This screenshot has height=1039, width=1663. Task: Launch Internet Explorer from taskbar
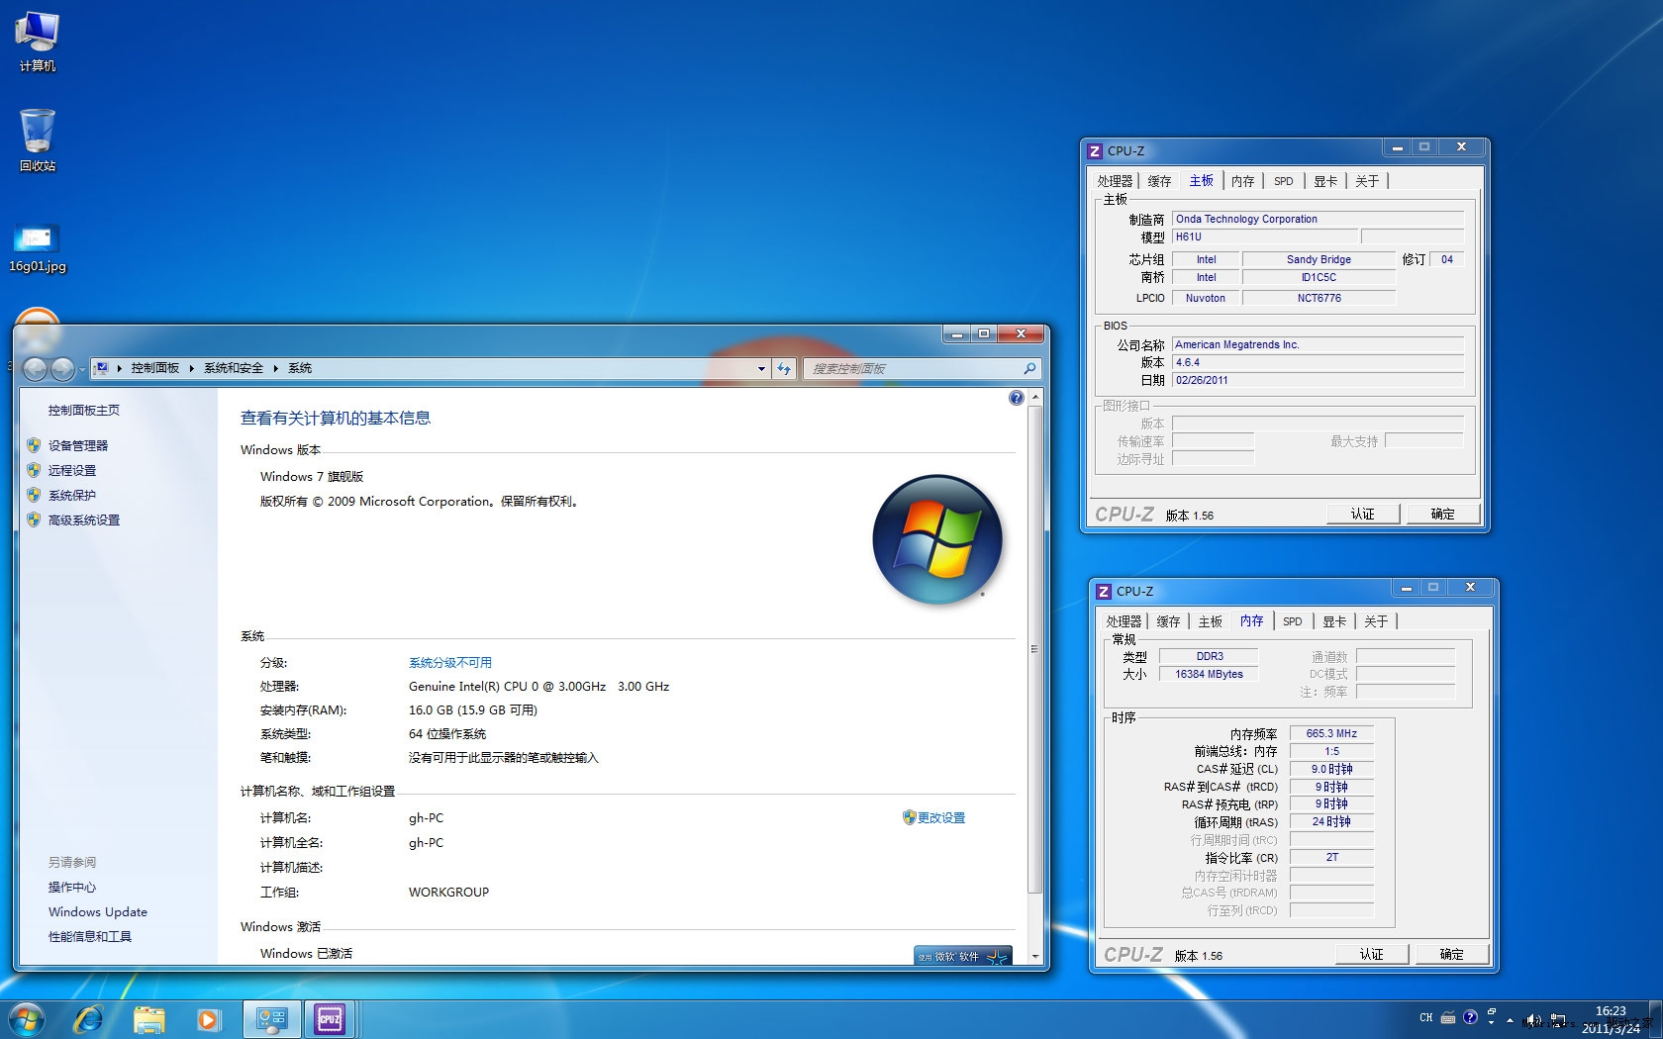[x=88, y=1018]
